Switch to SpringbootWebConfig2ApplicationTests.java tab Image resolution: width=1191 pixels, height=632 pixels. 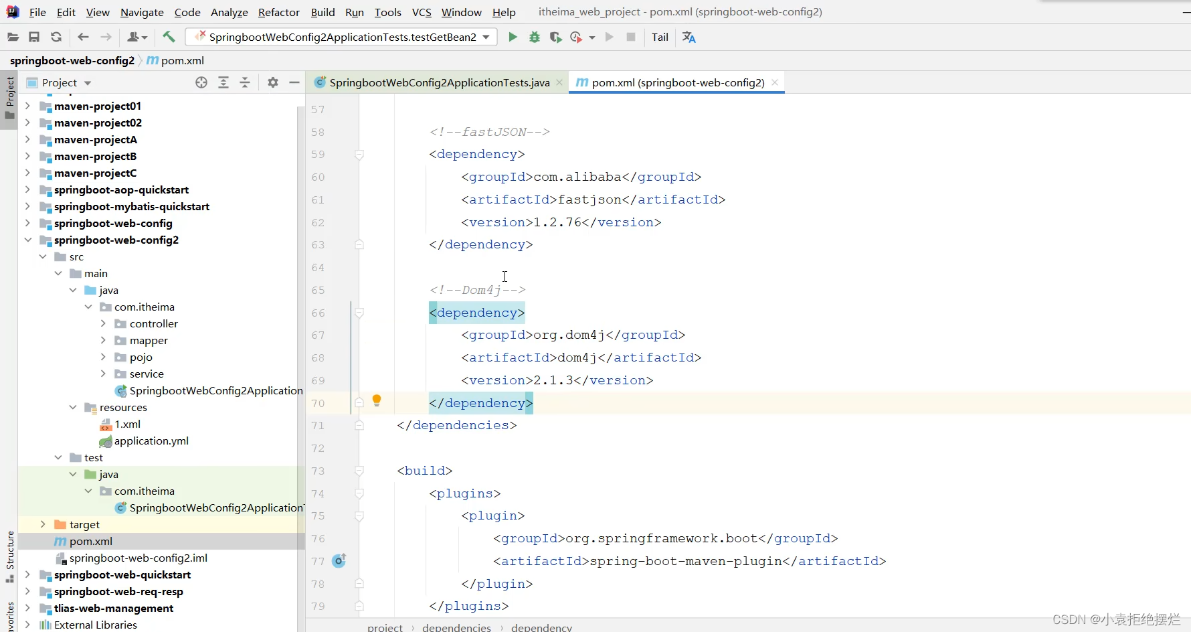point(439,82)
